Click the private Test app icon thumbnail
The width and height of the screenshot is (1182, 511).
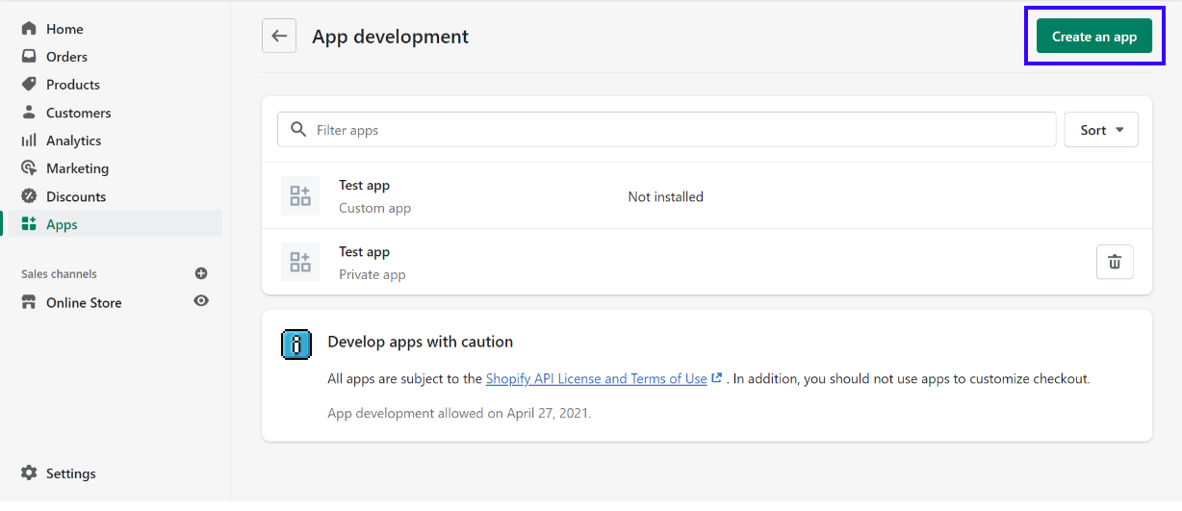300,262
